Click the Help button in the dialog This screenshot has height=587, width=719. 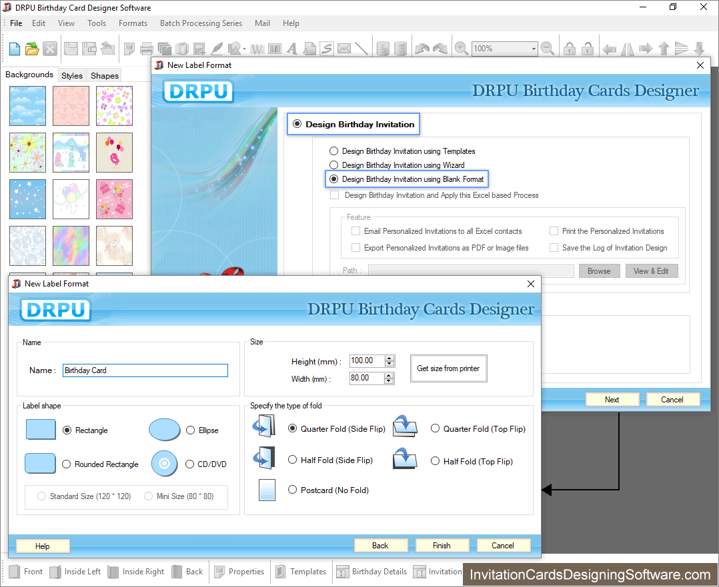click(x=43, y=546)
